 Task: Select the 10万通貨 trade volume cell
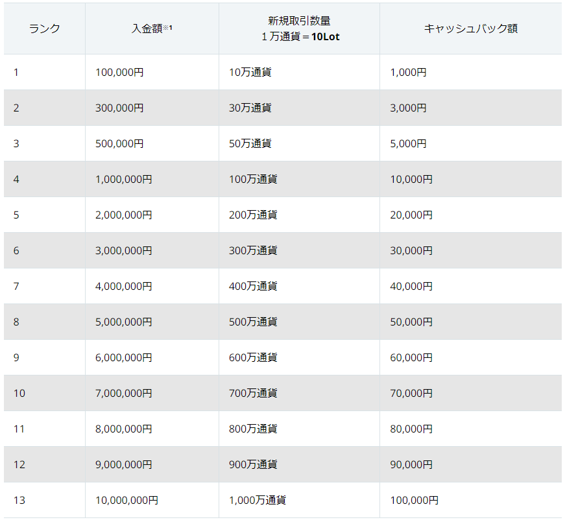tap(250, 72)
